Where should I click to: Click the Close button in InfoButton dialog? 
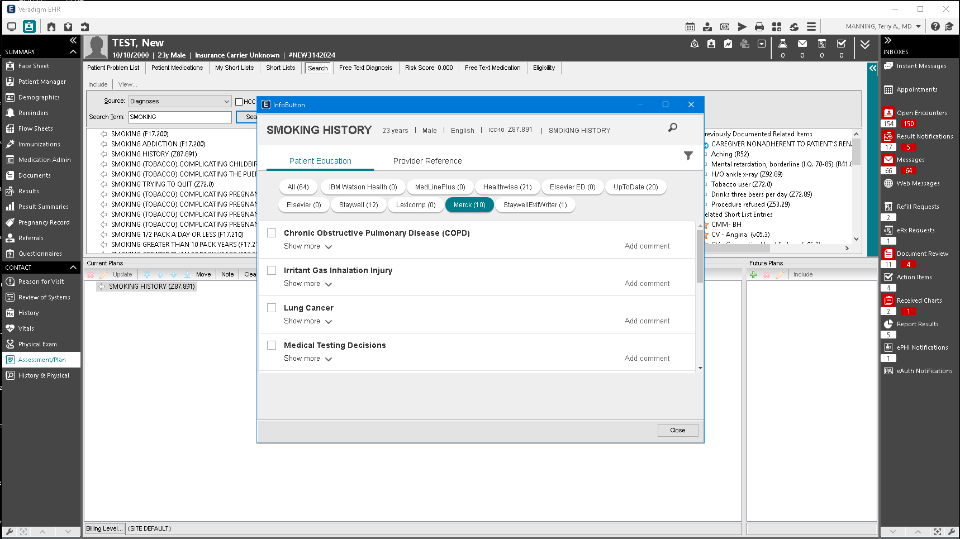677,430
